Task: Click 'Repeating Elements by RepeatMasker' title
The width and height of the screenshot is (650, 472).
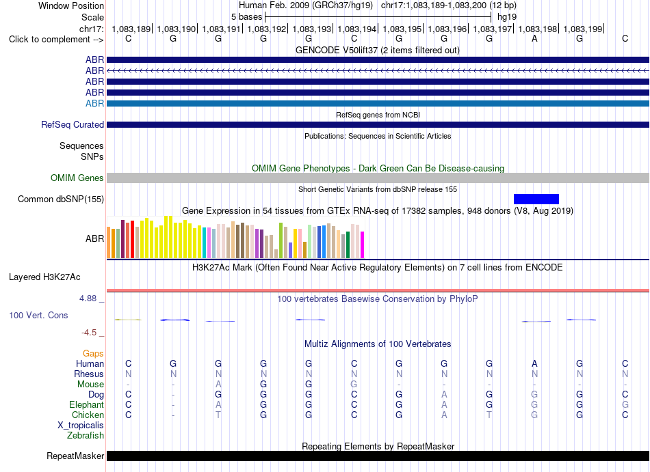Action: (378, 446)
